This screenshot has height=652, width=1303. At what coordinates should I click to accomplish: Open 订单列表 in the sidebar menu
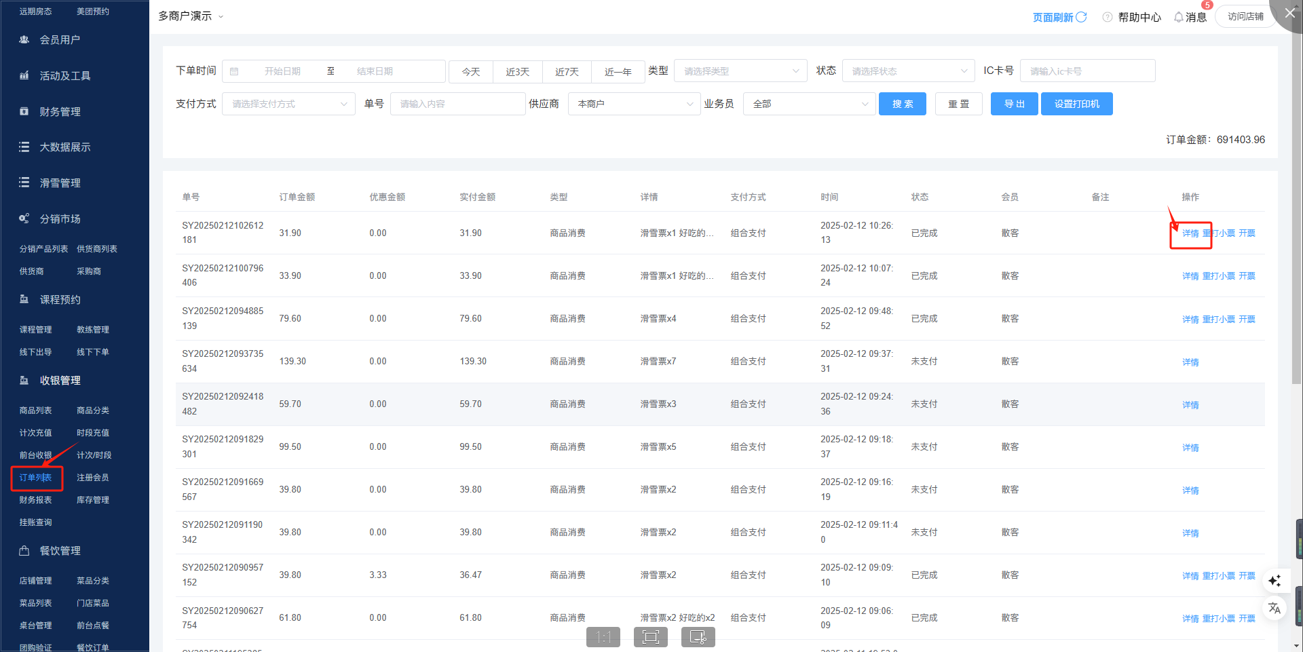point(35,478)
